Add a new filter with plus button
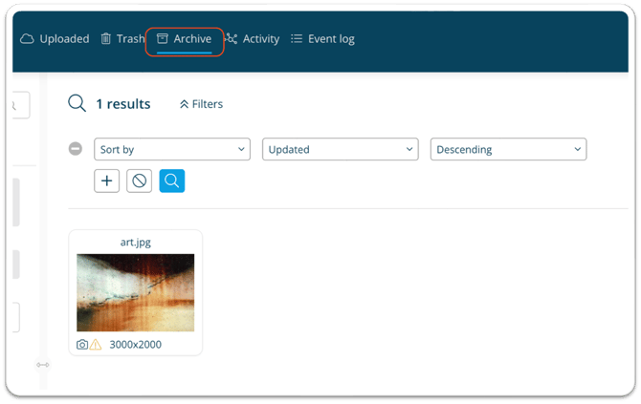This screenshot has height=404, width=641. click(x=106, y=181)
